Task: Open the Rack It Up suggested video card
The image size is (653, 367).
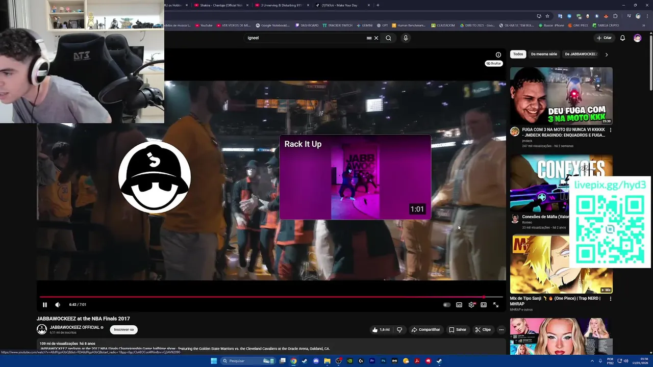Action: pos(355,177)
